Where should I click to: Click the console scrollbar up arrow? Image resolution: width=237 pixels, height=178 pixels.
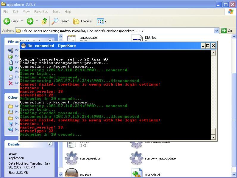213,53
